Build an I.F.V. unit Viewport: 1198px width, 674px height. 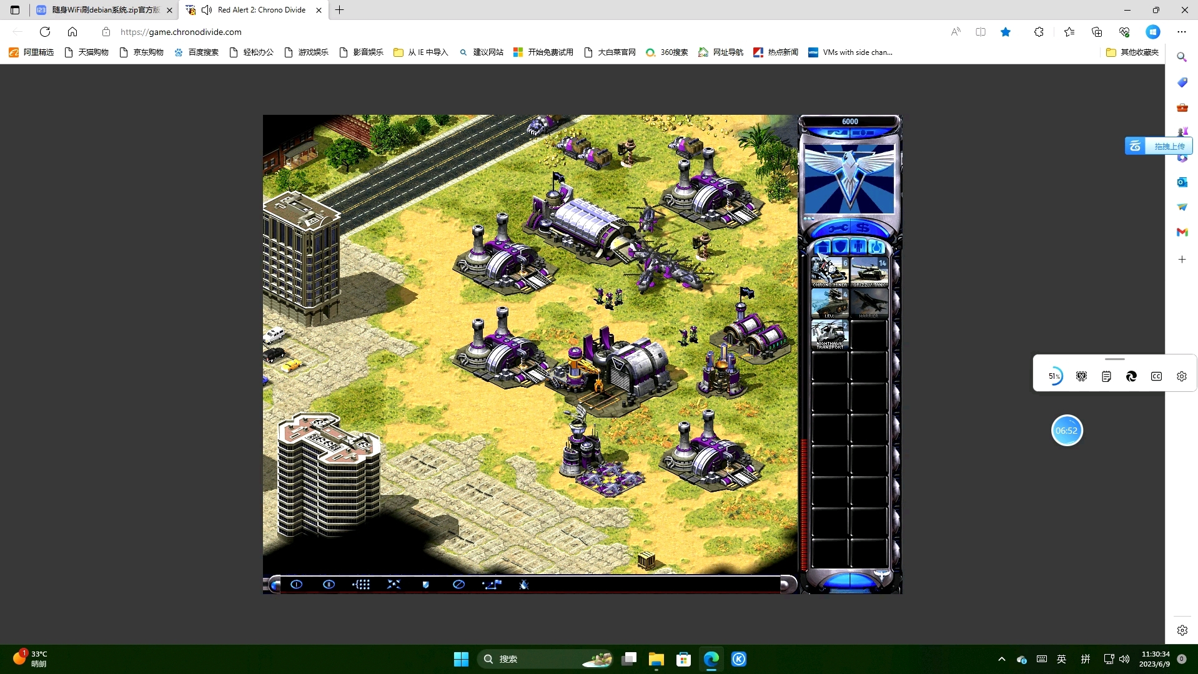[x=829, y=303]
